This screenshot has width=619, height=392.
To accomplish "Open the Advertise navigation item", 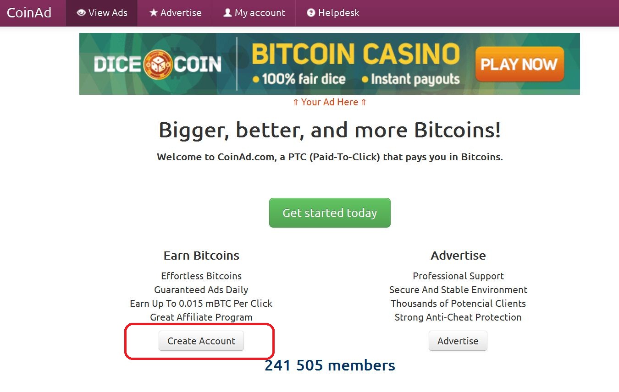I will click(x=175, y=13).
